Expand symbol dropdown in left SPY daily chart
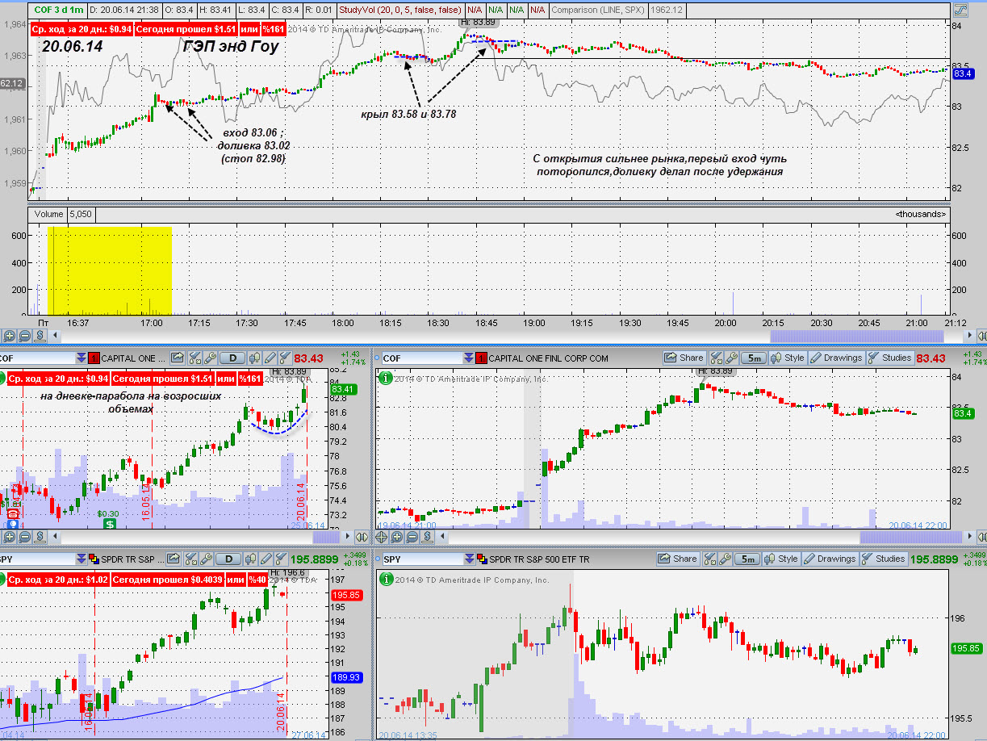 click(x=82, y=559)
